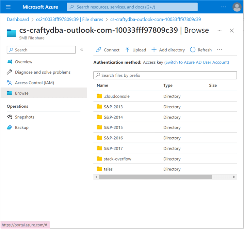Open cs210033fff97809c39 File shares breadcrumb
Viewport: 244px width, 229px height.
(69, 19)
